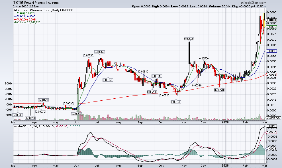
Task: Click the 0.0045 price axis label
Action: tap(271, 67)
